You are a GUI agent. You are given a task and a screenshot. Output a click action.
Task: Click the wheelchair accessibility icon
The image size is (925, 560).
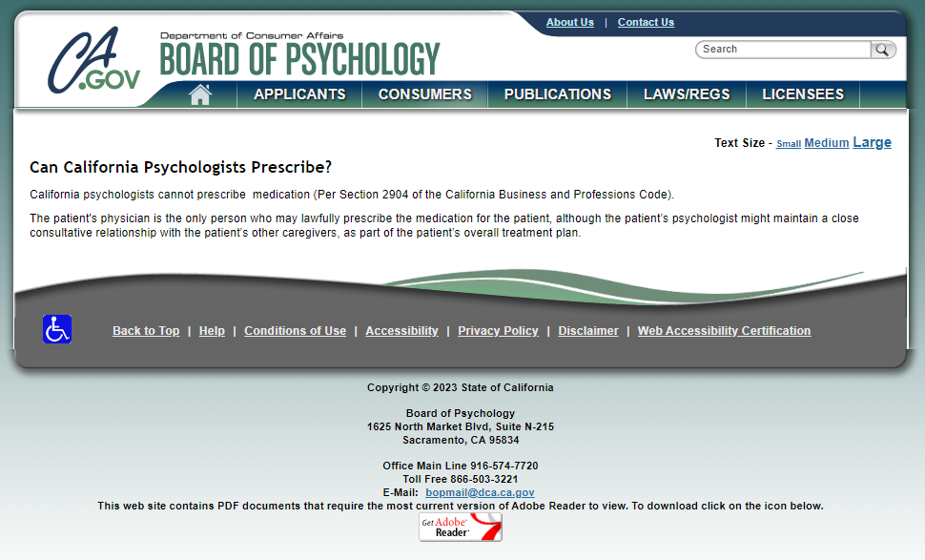click(57, 329)
